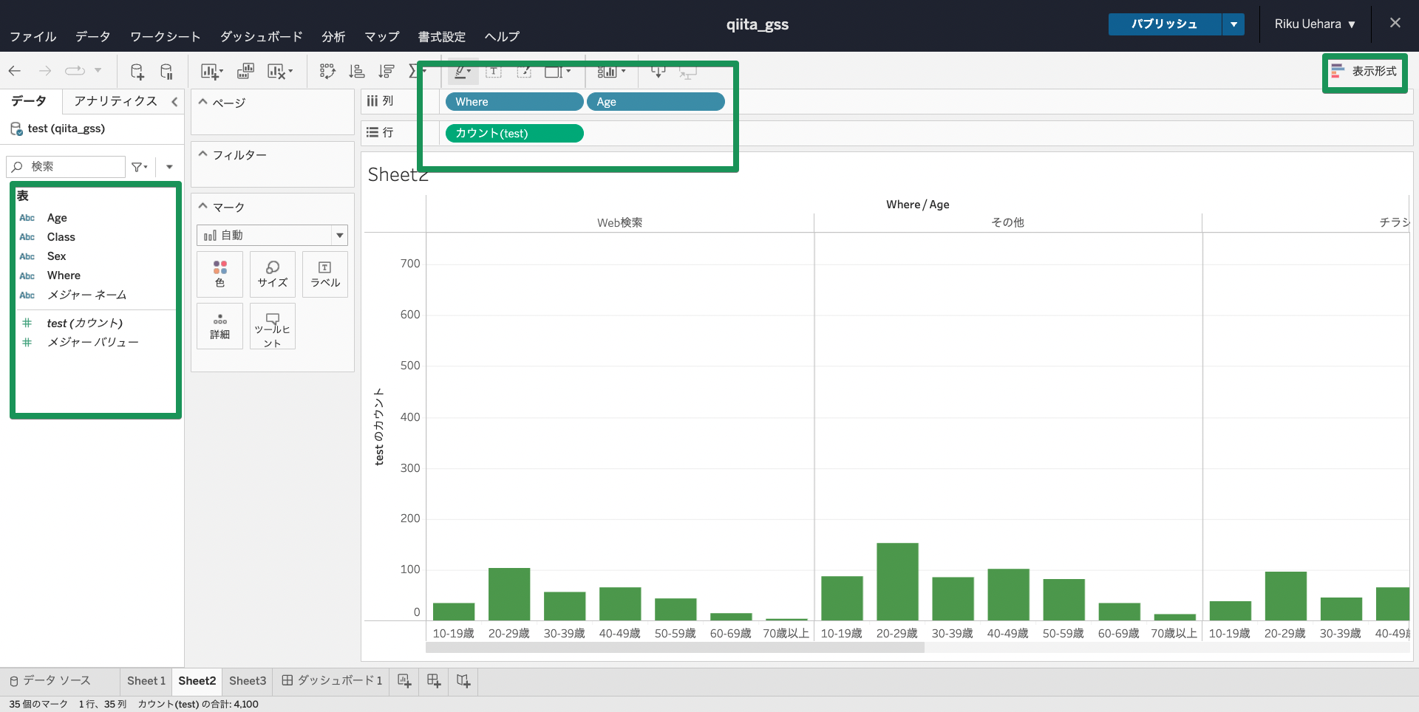Select the Sex field in data pane
Image resolution: width=1419 pixels, height=712 pixels.
(x=57, y=256)
